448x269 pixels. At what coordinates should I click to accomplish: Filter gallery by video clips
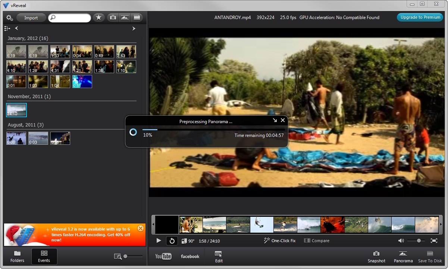click(137, 18)
